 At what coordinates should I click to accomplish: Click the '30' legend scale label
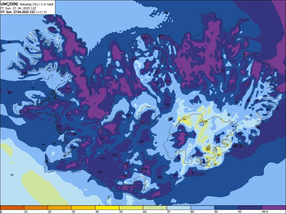[x=73, y=212]
